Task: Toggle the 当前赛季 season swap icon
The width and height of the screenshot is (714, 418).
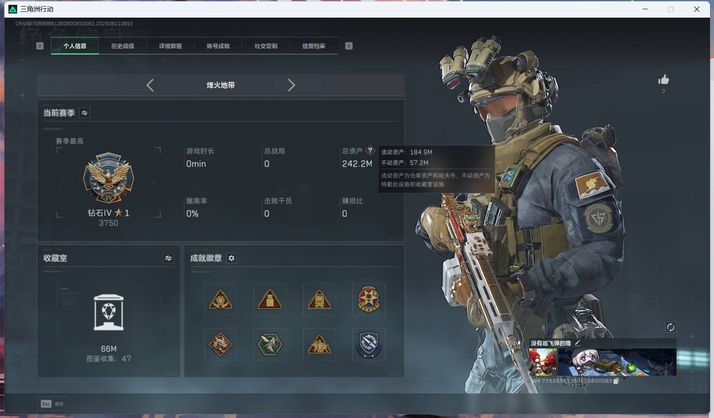Action: point(84,113)
